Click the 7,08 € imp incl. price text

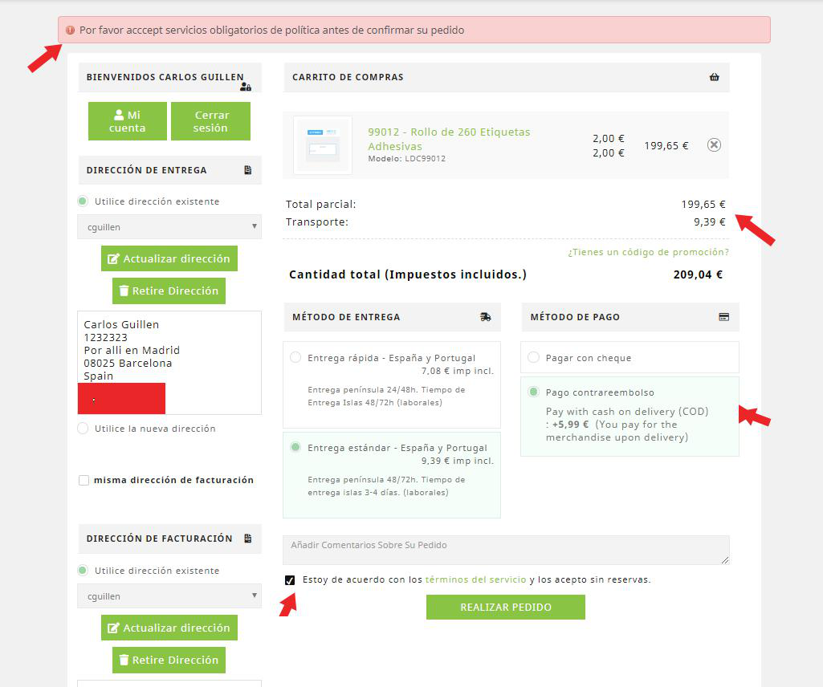coord(458,371)
